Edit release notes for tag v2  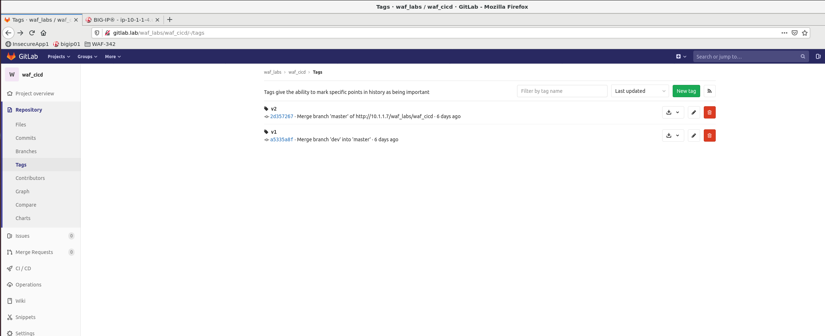pos(694,112)
